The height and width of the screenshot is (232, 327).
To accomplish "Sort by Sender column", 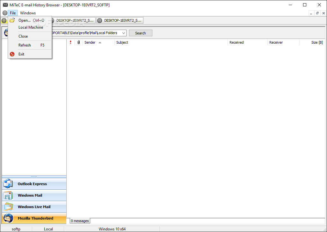I will [x=98, y=42].
